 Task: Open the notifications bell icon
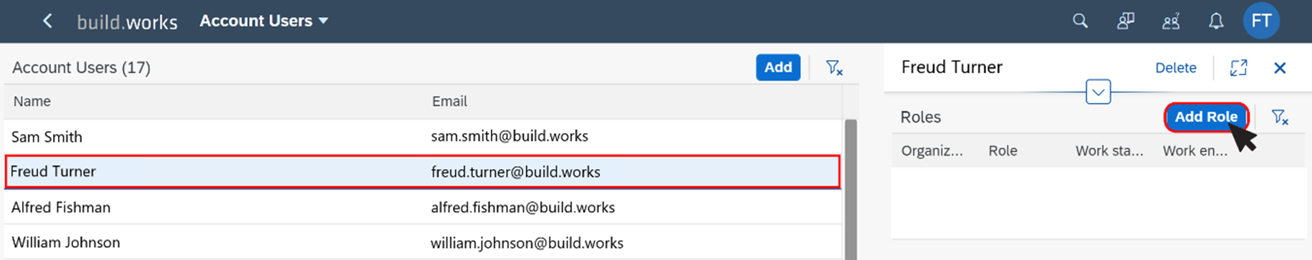coord(1216,21)
